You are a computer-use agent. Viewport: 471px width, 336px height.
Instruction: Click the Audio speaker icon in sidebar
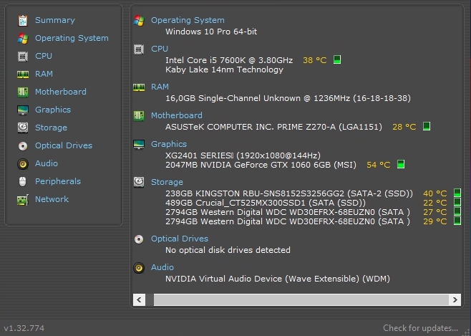pyautogui.click(x=23, y=164)
